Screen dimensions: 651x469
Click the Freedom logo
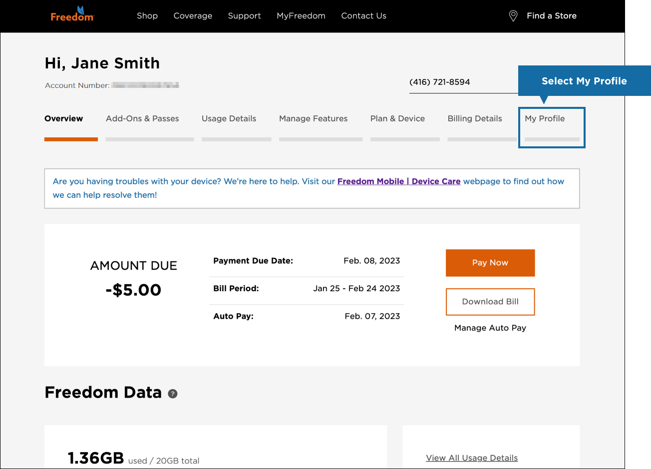point(72,14)
